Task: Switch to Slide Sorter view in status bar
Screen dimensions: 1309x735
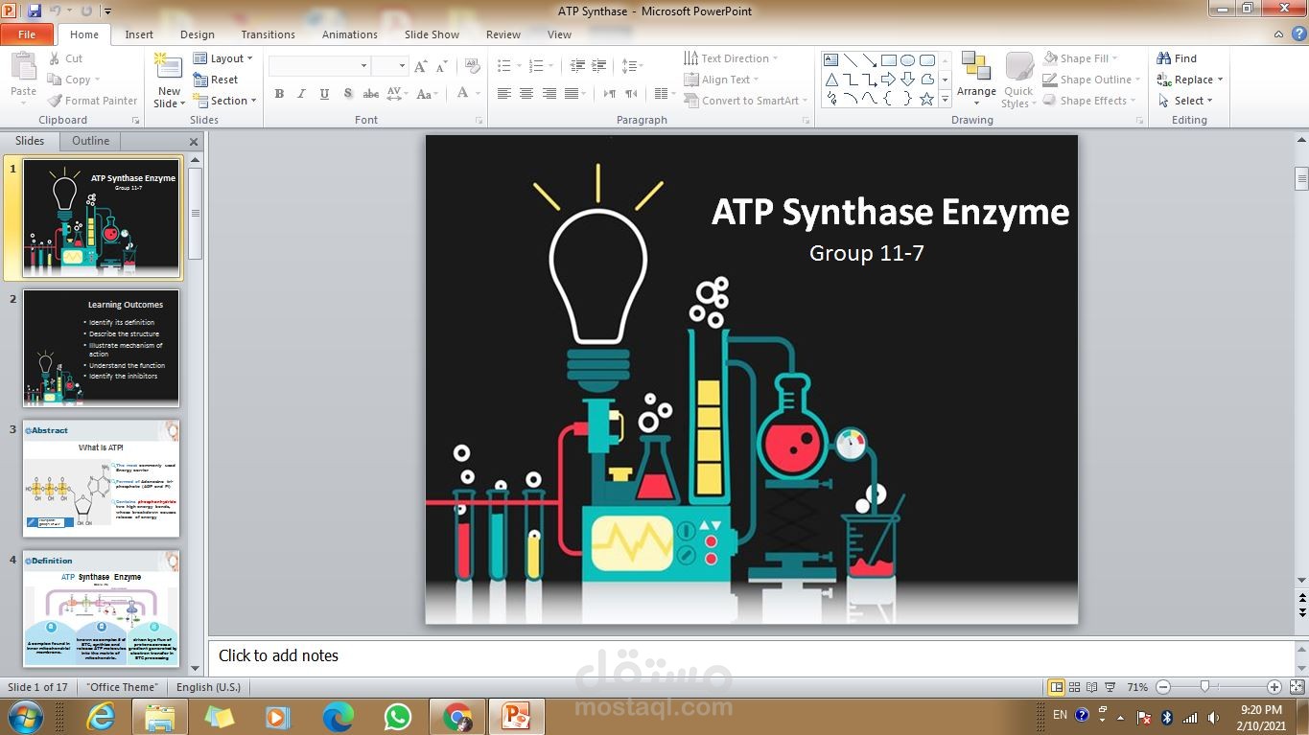Action: point(1074,687)
